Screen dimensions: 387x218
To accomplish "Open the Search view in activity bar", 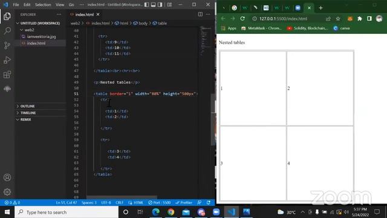I will pyautogui.click(x=7, y=31).
